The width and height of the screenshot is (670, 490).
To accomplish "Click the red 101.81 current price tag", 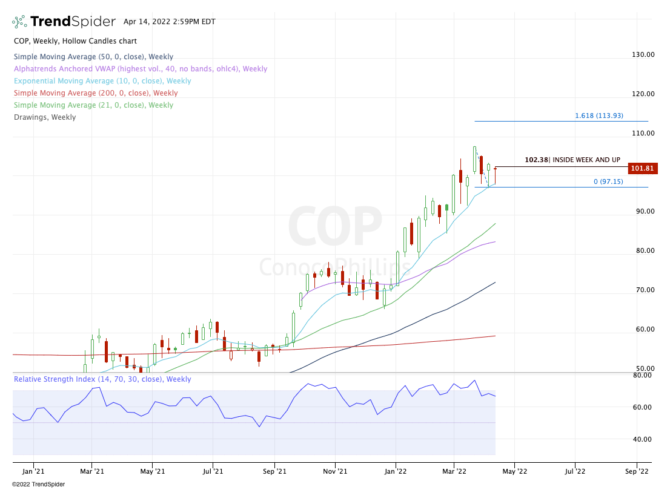I will pos(643,168).
